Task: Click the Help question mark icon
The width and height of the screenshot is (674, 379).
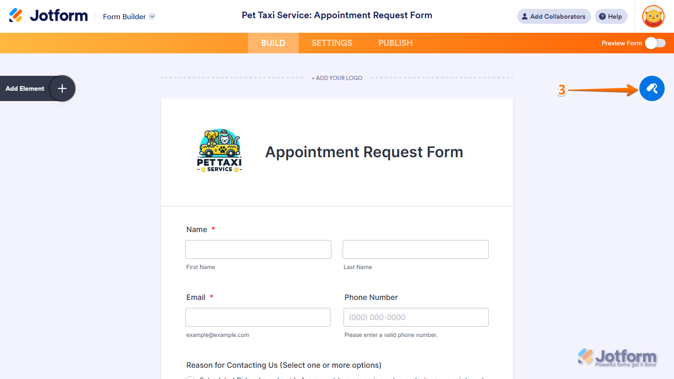Action: click(602, 16)
